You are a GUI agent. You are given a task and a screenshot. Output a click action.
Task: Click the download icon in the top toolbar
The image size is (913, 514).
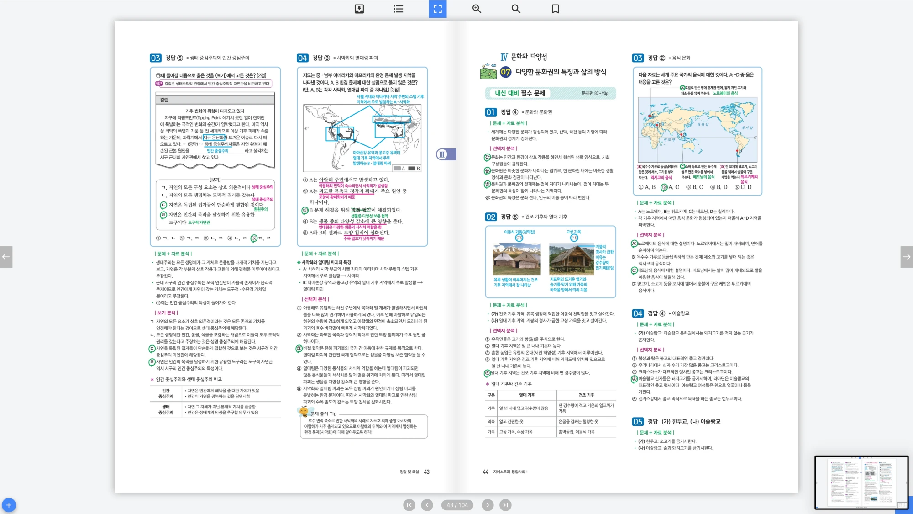[x=359, y=9]
